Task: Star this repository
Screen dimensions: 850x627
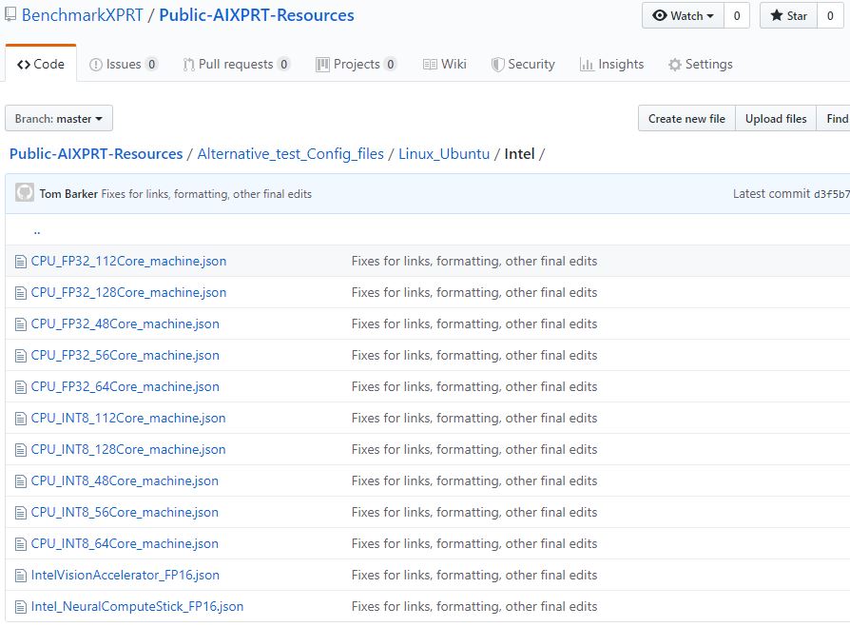Action: [x=789, y=16]
